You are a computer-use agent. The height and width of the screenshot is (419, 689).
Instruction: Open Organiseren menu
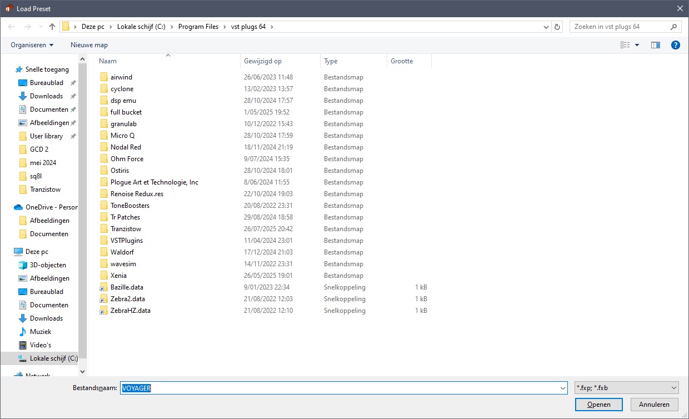click(x=32, y=45)
